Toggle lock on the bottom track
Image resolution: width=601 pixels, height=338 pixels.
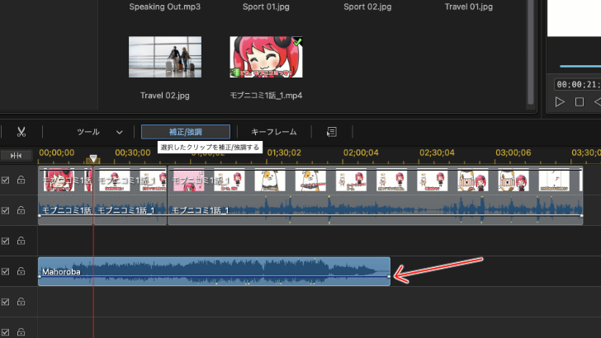[x=21, y=332]
